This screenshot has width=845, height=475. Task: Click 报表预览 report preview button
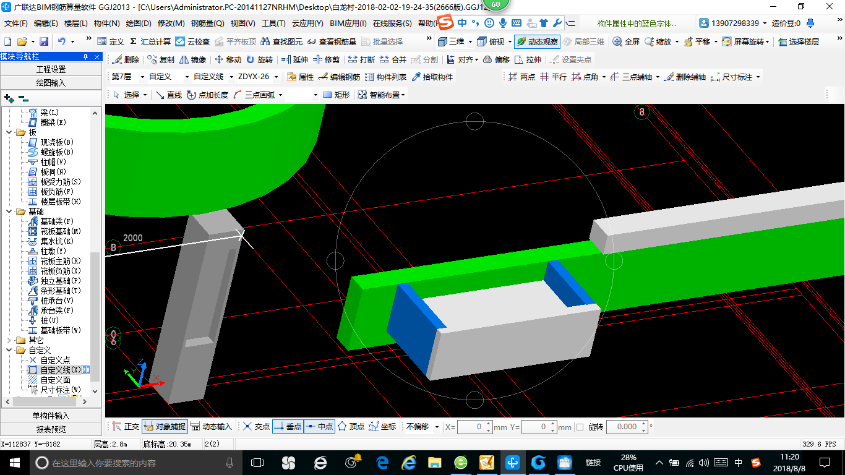coord(51,429)
